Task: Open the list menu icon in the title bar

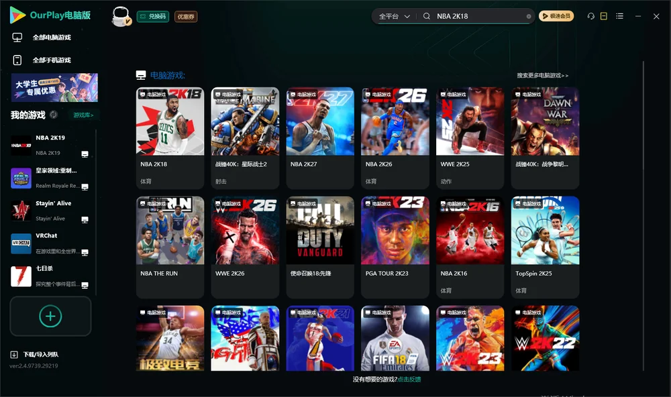Action: click(x=619, y=16)
